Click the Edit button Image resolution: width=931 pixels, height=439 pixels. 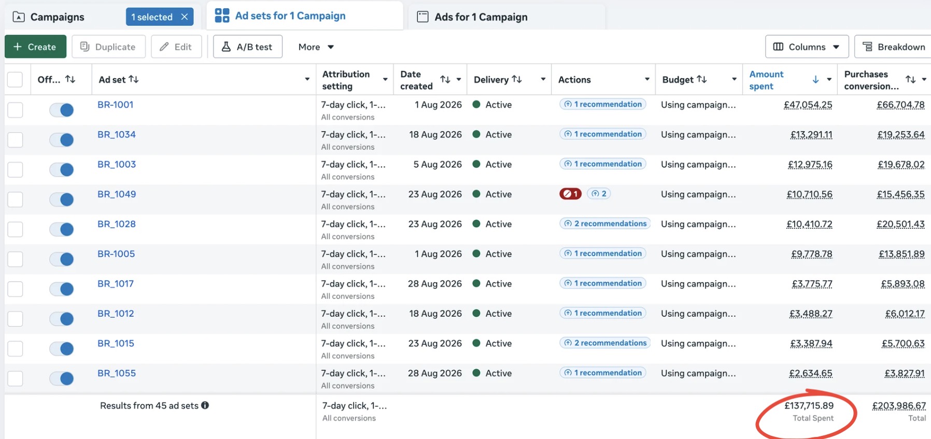[176, 47]
